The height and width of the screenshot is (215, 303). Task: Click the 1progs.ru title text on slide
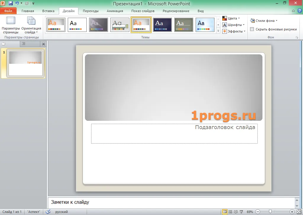(x=224, y=116)
